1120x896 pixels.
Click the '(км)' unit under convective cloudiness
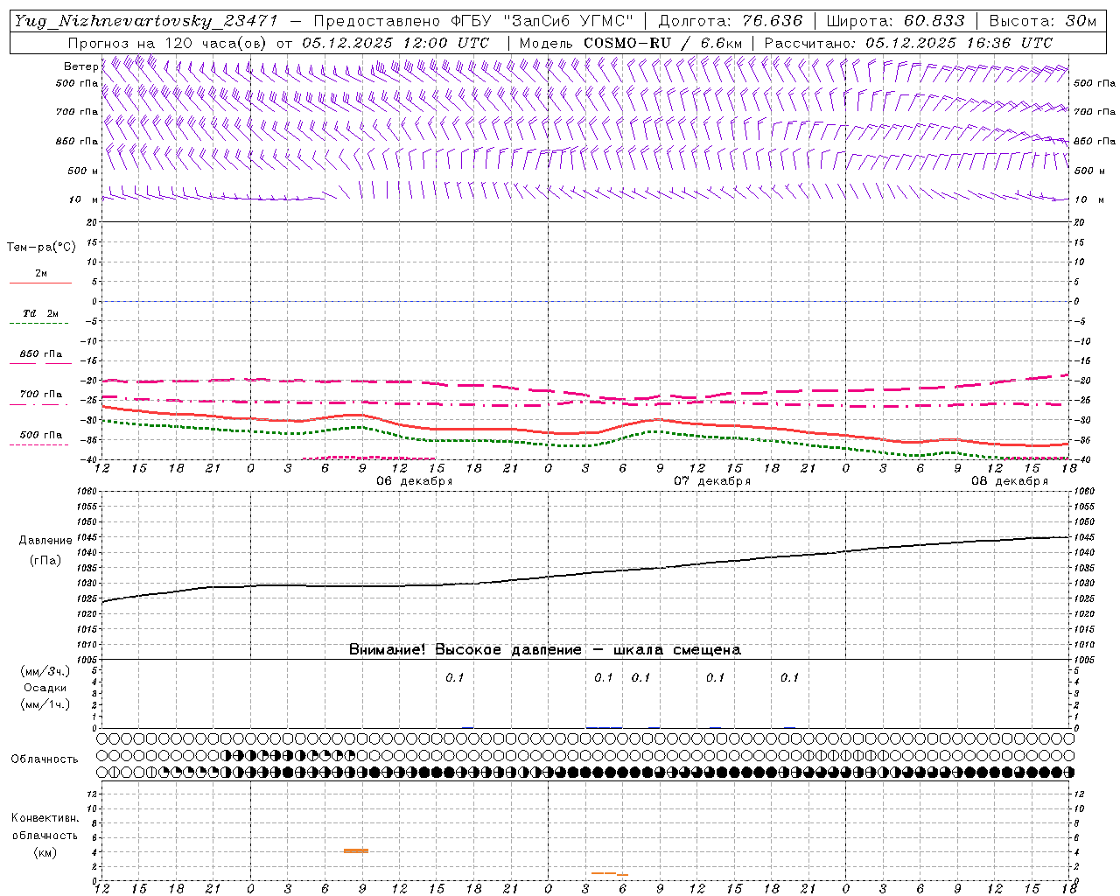click(45, 852)
